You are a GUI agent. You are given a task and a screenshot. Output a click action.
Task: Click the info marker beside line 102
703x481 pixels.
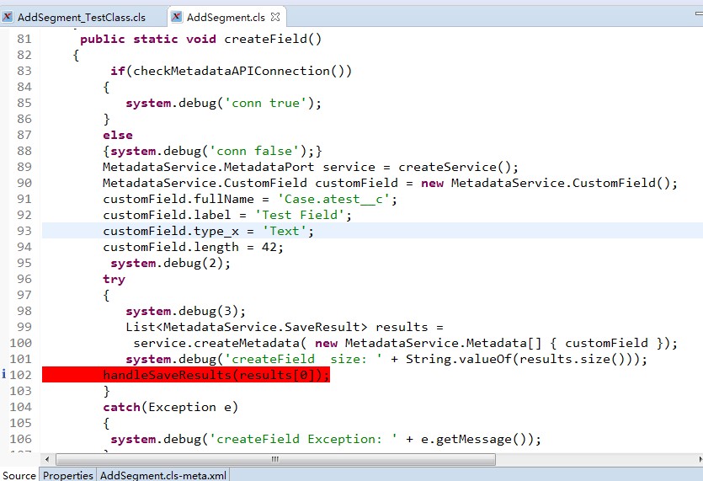point(4,374)
